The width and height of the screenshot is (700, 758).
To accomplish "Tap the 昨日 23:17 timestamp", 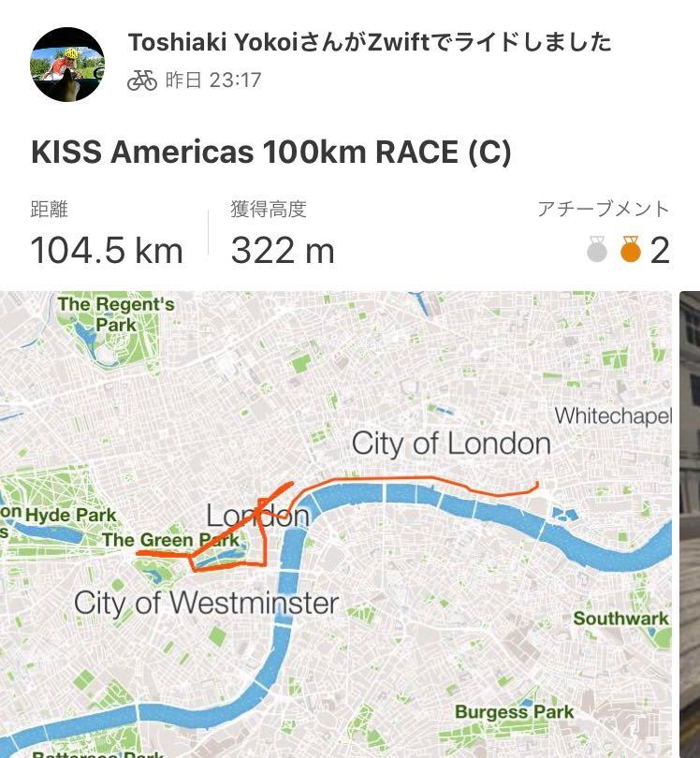I will click(213, 80).
